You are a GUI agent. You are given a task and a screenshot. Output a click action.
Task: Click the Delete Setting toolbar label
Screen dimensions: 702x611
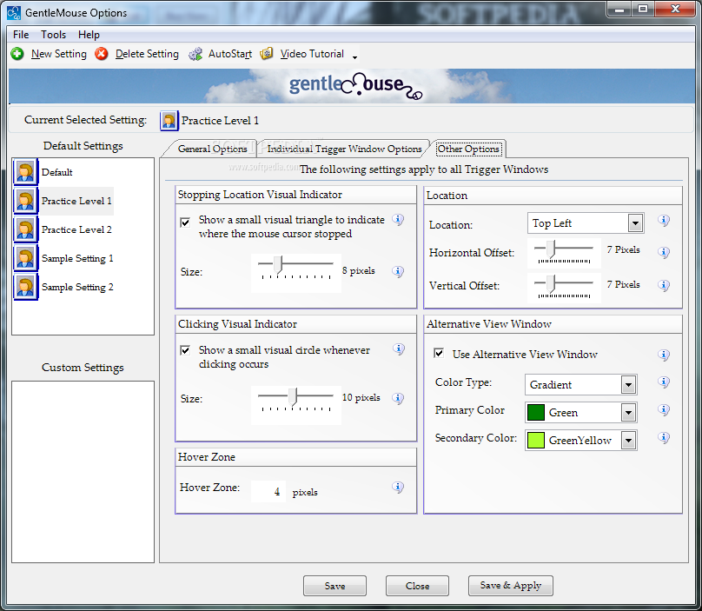click(x=147, y=54)
